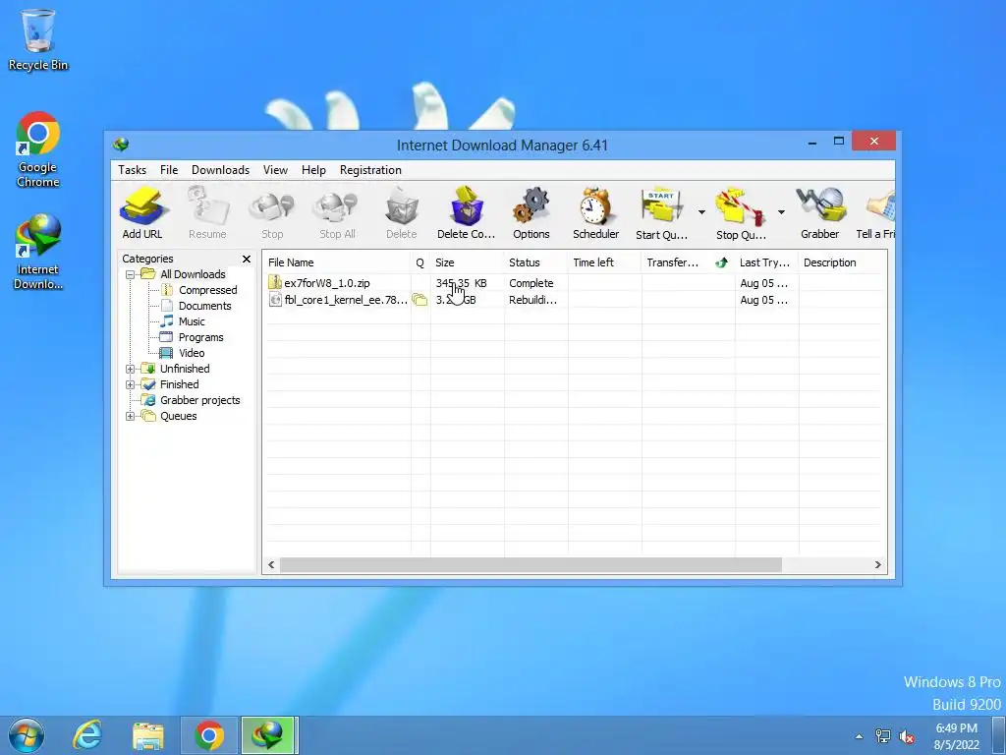This screenshot has height=755, width=1006.
Task: Select the Video category
Action: point(192,353)
